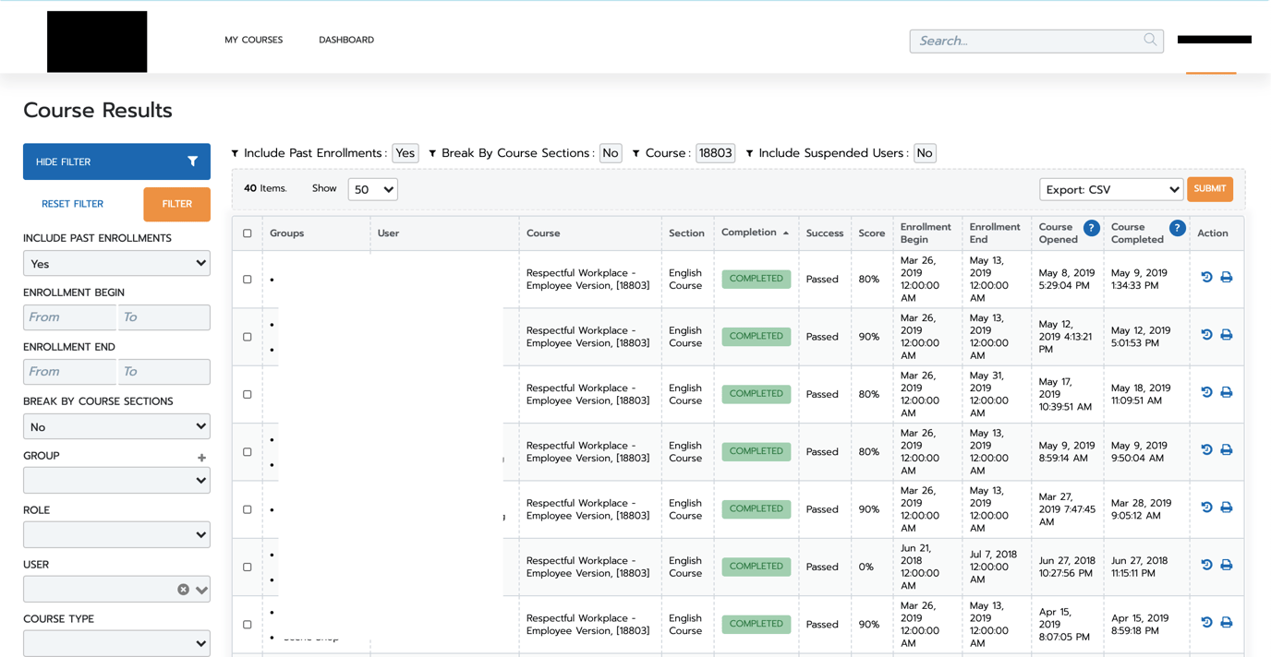
Task: Click print icon for Apr 15, 2019 row
Action: coord(1226,622)
